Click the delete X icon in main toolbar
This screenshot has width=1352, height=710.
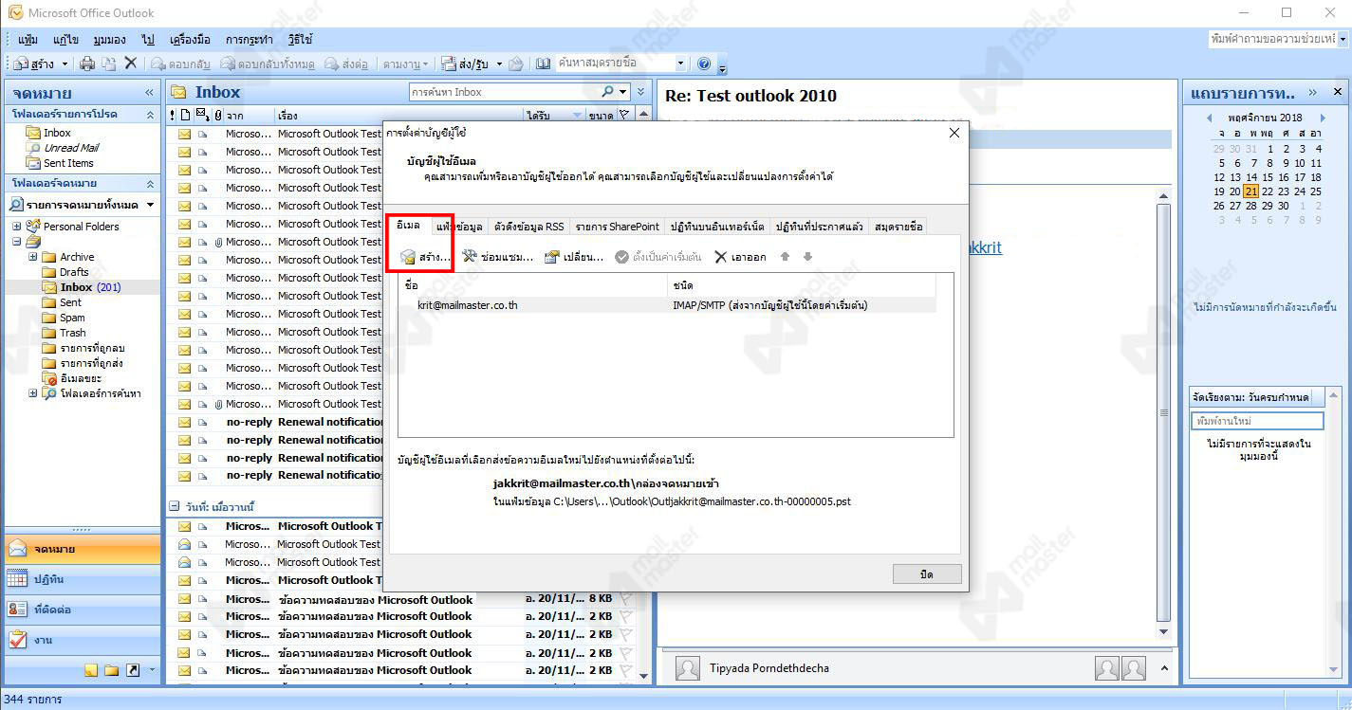(131, 64)
